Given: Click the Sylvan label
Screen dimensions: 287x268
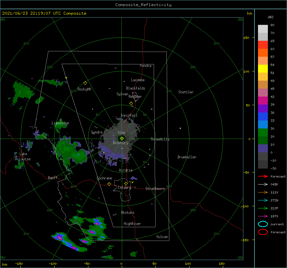Looking at the screenshot, I should click(122, 94).
